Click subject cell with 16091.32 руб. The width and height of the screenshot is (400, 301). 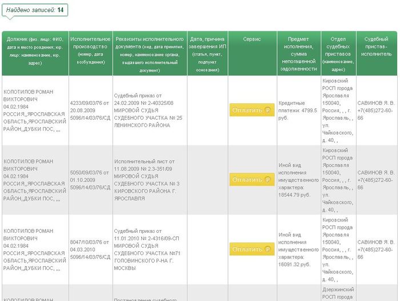[299, 249]
